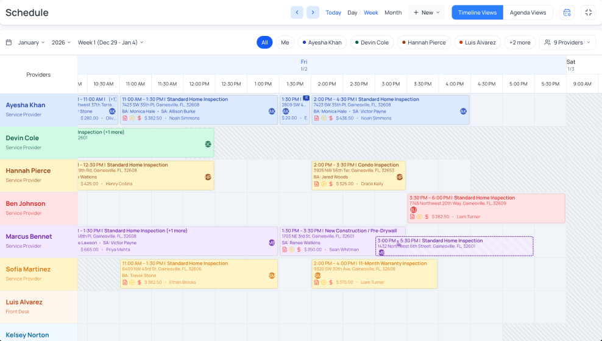
Task: Toggle the Luis Alvarez filter chip
Action: point(478,43)
